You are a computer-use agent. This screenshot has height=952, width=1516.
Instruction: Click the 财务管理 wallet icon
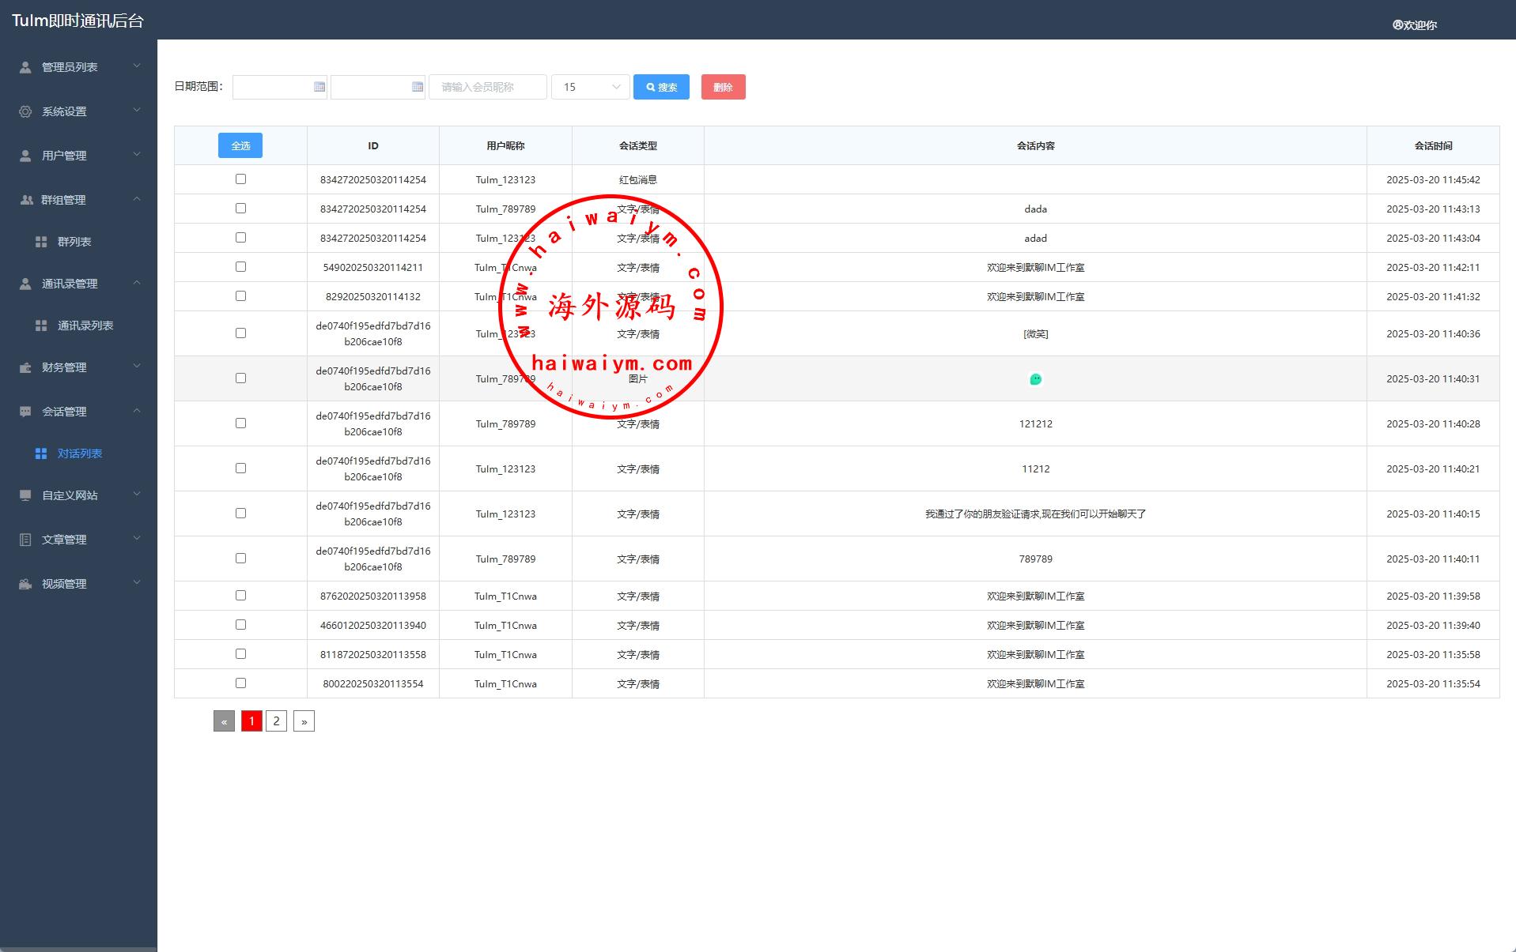point(25,367)
